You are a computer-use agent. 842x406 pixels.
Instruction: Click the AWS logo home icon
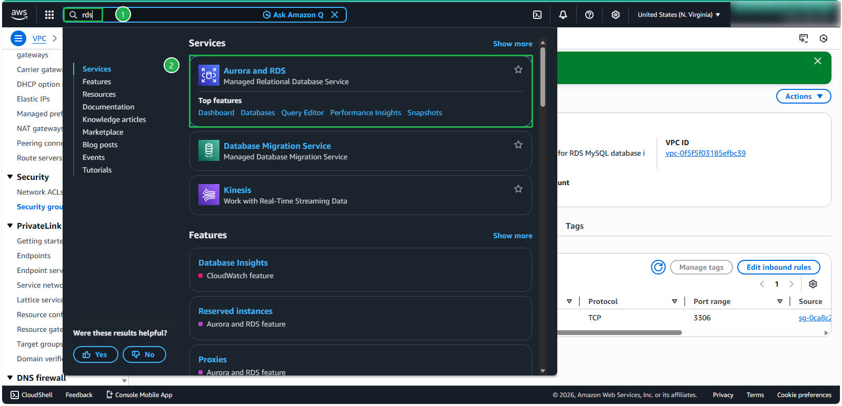coord(19,15)
